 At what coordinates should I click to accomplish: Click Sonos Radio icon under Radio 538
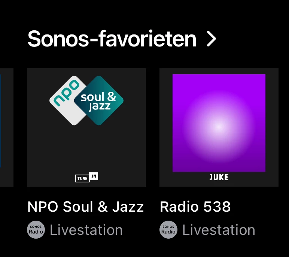pos(168,230)
